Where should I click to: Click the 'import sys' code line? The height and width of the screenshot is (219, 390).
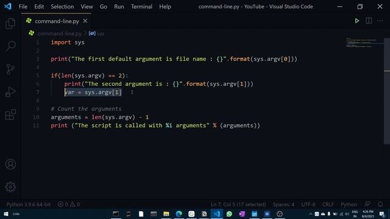click(x=68, y=43)
